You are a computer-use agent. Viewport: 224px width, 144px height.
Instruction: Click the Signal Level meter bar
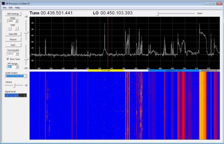(x=16, y=95)
